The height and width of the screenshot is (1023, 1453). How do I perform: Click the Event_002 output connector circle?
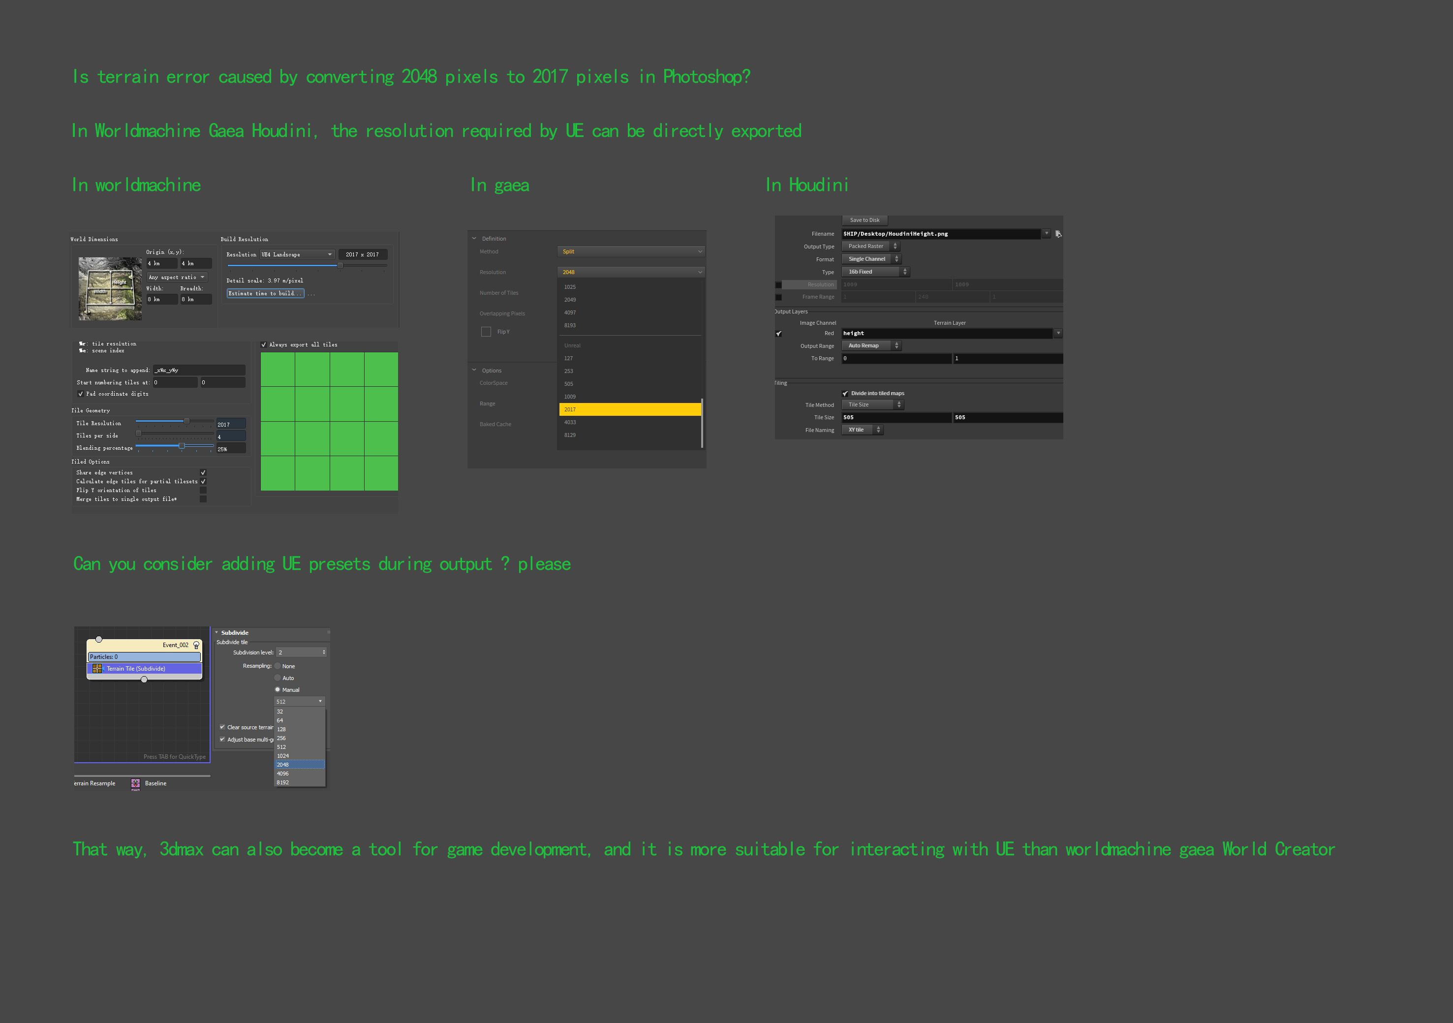click(x=144, y=679)
